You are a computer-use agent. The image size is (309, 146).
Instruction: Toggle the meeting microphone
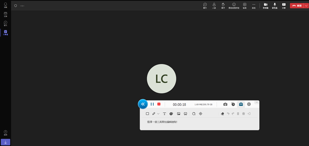click(x=275, y=6)
